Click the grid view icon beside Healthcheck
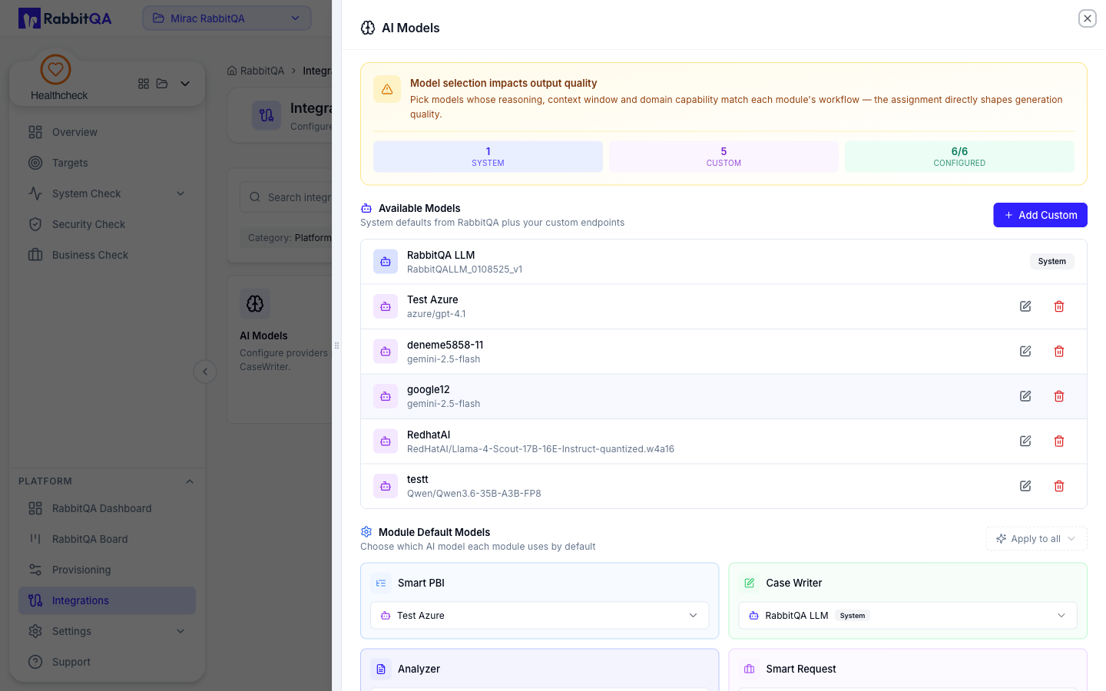 pos(144,84)
